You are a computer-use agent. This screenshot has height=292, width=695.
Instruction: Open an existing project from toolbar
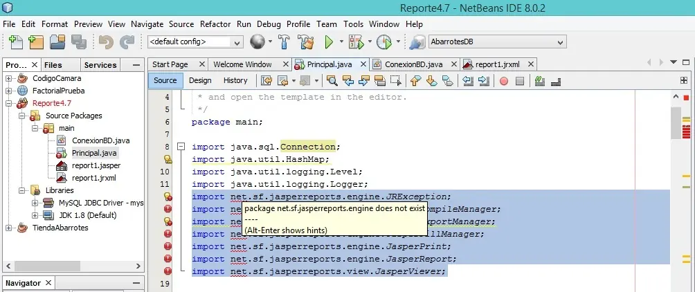click(57, 42)
